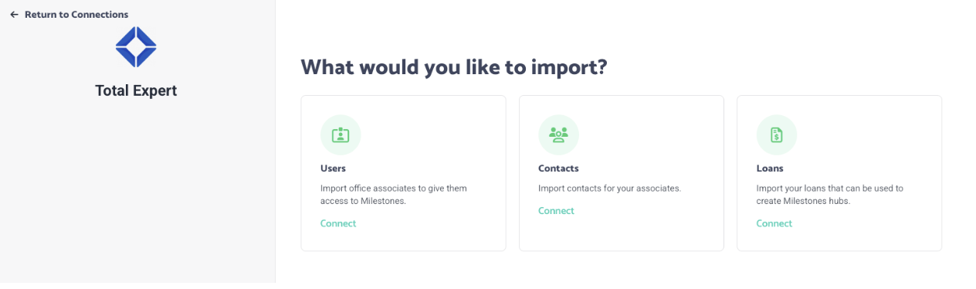Click 'What would you like to import?' heading

[454, 67]
